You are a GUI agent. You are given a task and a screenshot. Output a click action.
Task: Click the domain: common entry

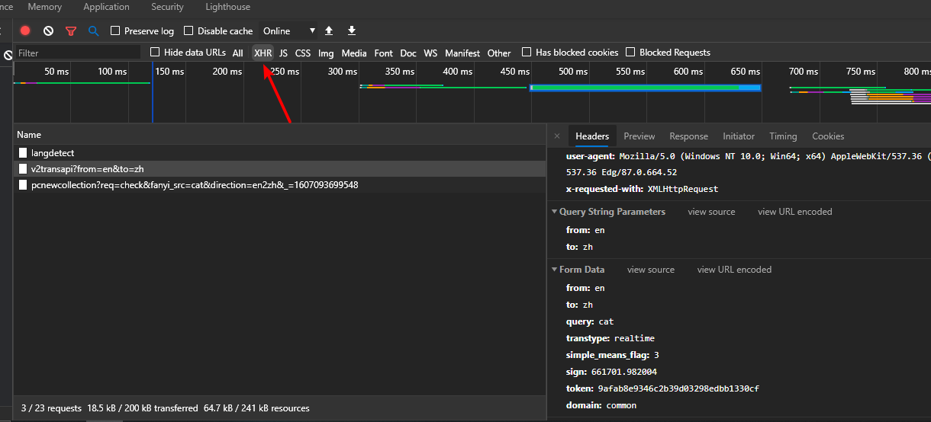click(x=601, y=405)
